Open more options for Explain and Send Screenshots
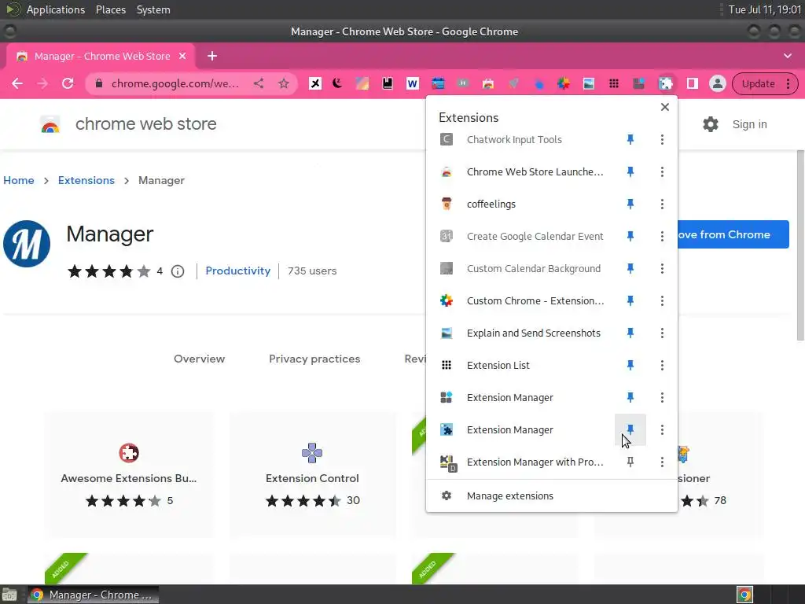Image resolution: width=805 pixels, height=604 pixels. click(x=662, y=333)
